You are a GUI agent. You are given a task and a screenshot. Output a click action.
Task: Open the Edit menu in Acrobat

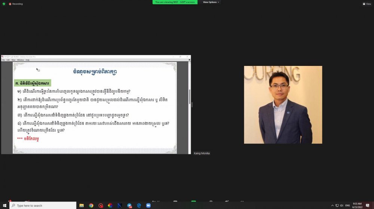pos(8,60)
